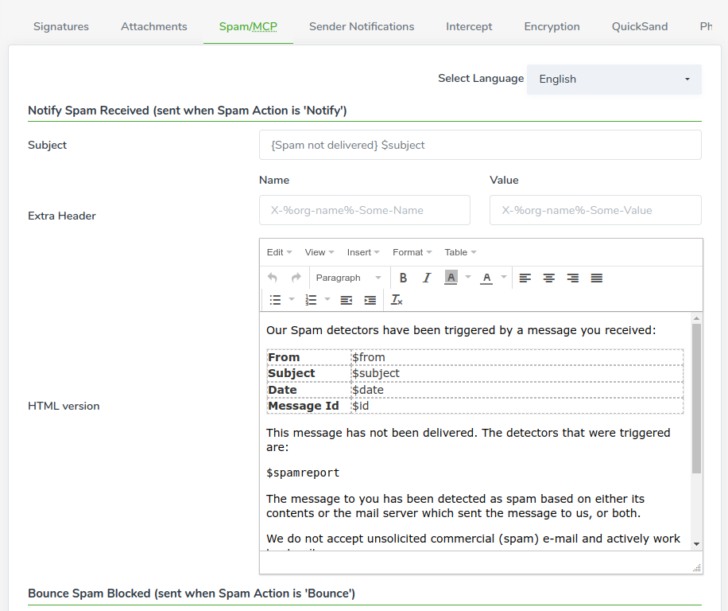Toggle bold formatting

click(x=403, y=278)
